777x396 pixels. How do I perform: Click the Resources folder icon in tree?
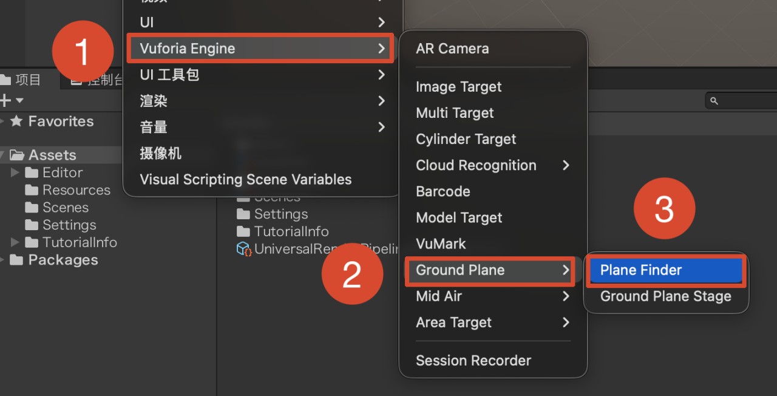pos(32,190)
